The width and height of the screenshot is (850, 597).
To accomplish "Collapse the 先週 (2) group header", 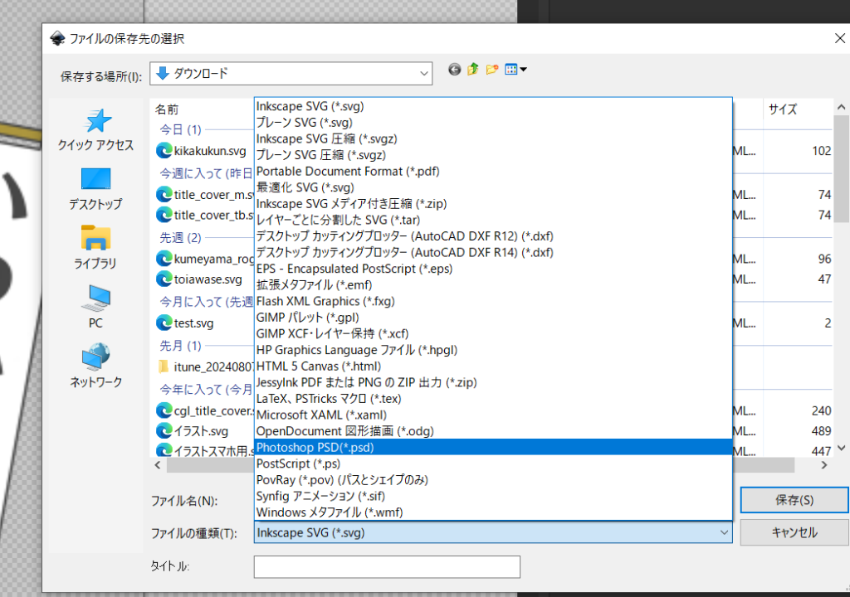I will 180,238.
